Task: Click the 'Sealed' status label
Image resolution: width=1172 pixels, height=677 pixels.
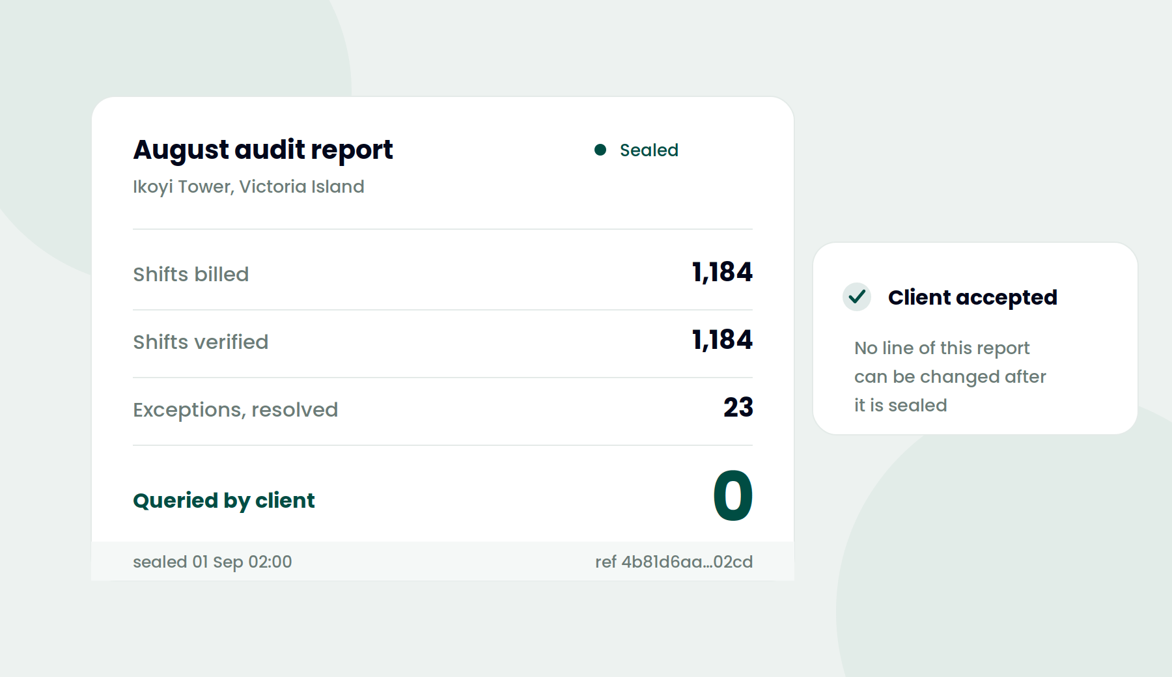Action: pyautogui.click(x=649, y=150)
